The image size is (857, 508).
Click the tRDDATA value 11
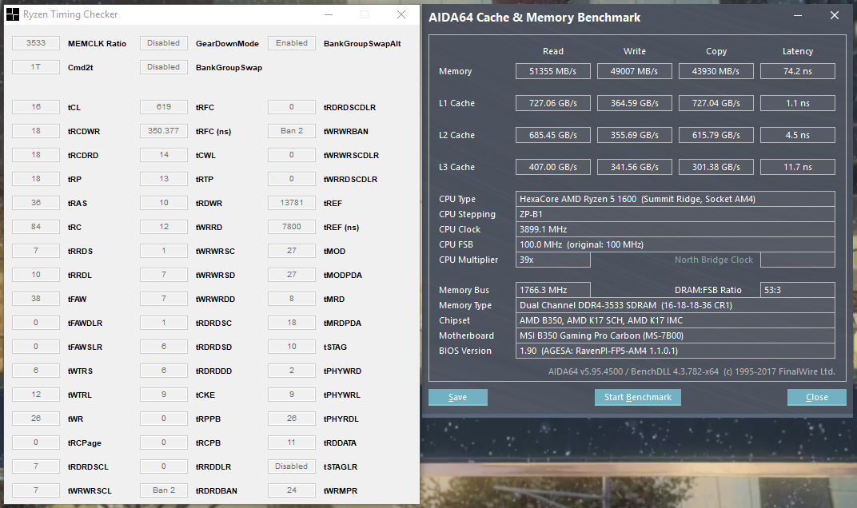pos(292,443)
